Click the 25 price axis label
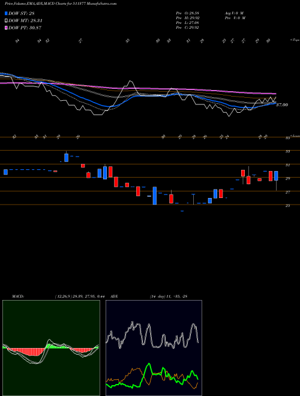The height and width of the screenshot is (396, 300). (287, 206)
